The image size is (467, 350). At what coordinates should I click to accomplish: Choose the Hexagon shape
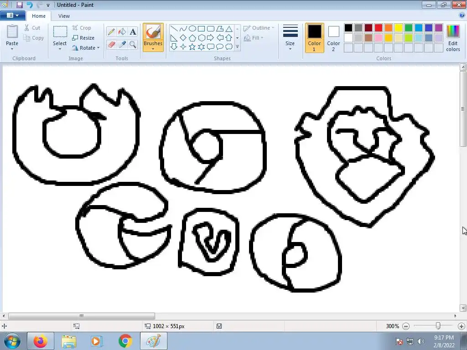coord(201,38)
